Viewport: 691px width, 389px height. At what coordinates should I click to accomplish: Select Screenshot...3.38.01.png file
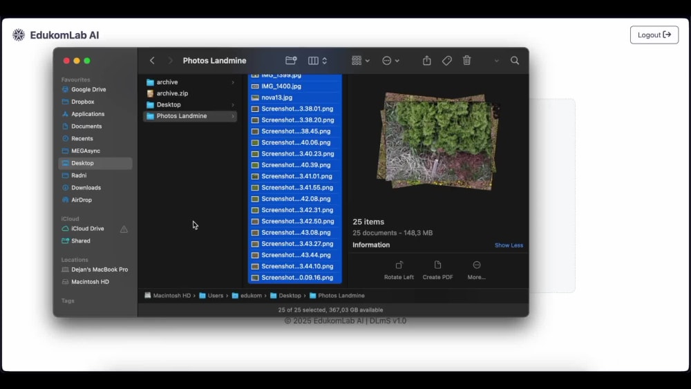295,108
